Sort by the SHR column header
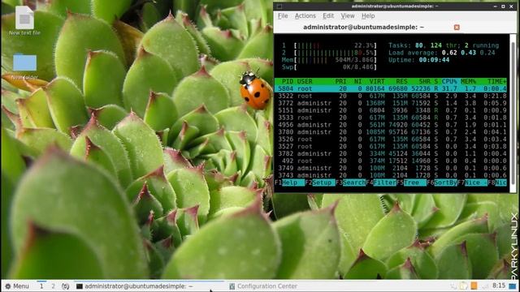Viewport: 520px width, 292px height. click(x=424, y=81)
